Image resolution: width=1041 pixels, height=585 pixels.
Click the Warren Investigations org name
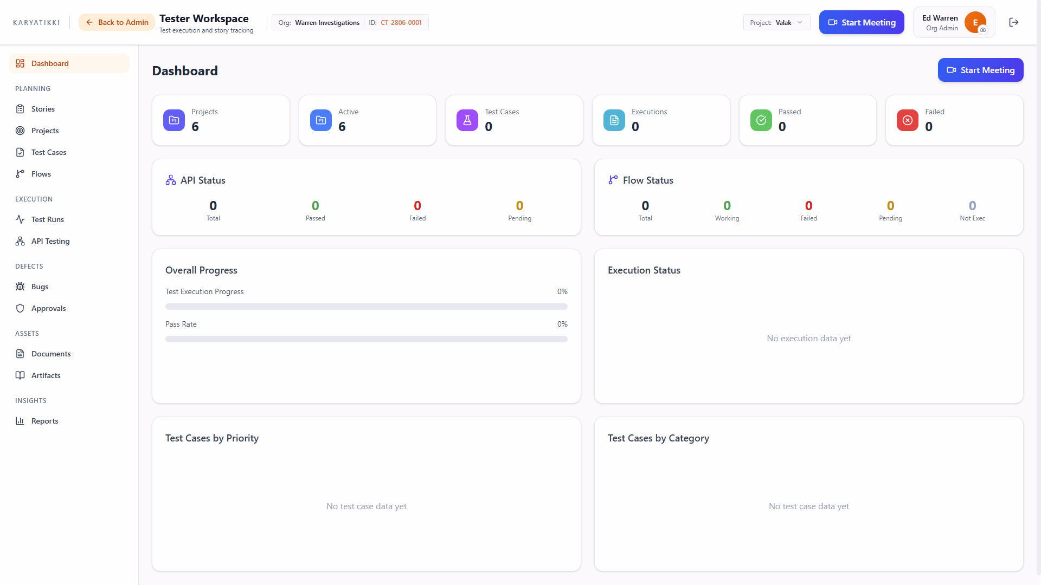pyautogui.click(x=327, y=23)
